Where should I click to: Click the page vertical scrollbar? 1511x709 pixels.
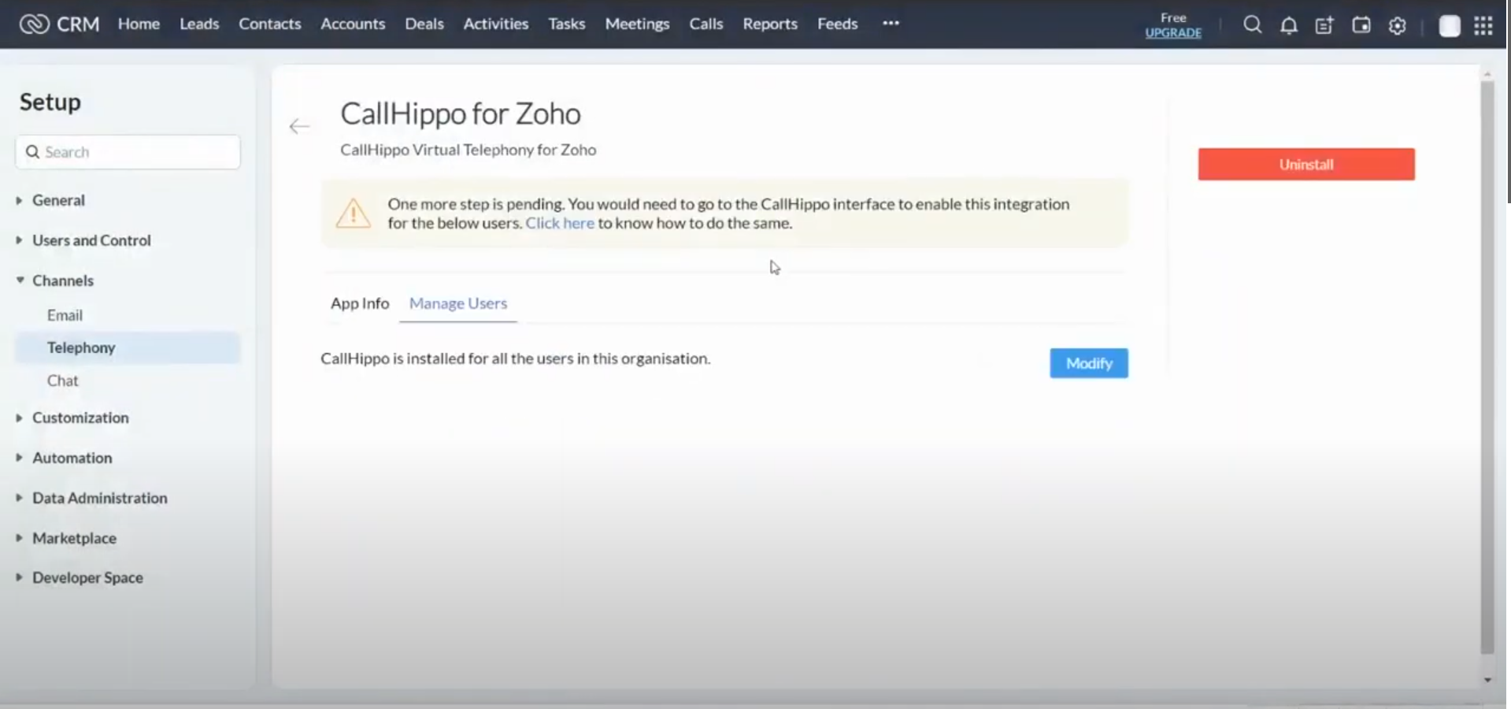click(x=1487, y=366)
